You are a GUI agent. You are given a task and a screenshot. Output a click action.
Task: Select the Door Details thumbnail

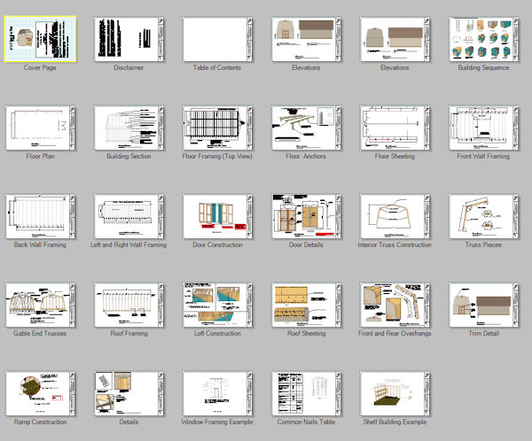click(306, 216)
